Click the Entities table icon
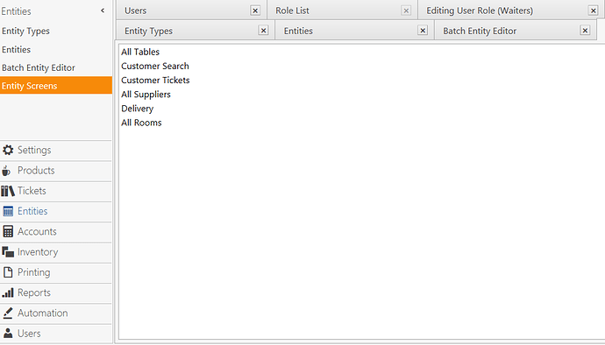Viewport: 605px width, 345px height. (8, 211)
